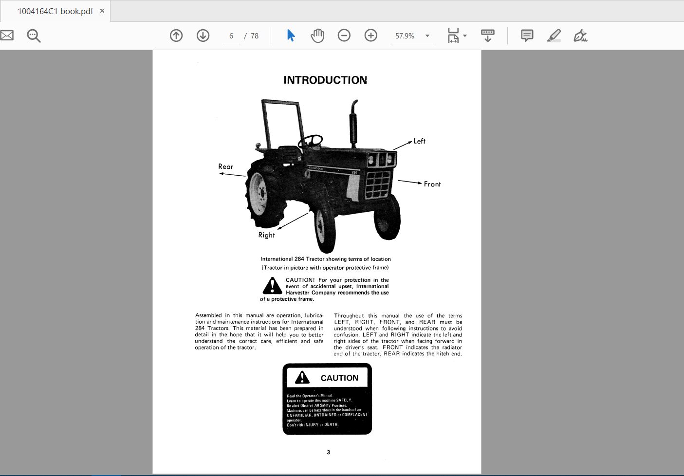This screenshot has height=476, width=684.
Task: Select the Hand tool for panning
Action: point(317,35)
